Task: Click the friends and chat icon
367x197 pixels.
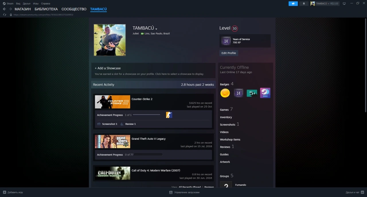Action: pos(362,192)
